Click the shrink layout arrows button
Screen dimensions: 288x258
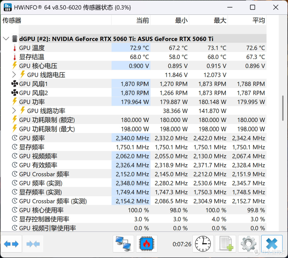[x=33, y=244]
